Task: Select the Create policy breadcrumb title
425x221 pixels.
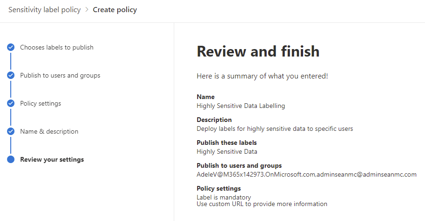Action: tap(115, 10)
